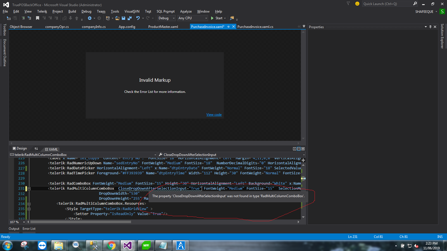The width and height of the screenshot is (447, 251).
Task: Open the Solution Explorer side tab
Action: (x=442, y=36)
